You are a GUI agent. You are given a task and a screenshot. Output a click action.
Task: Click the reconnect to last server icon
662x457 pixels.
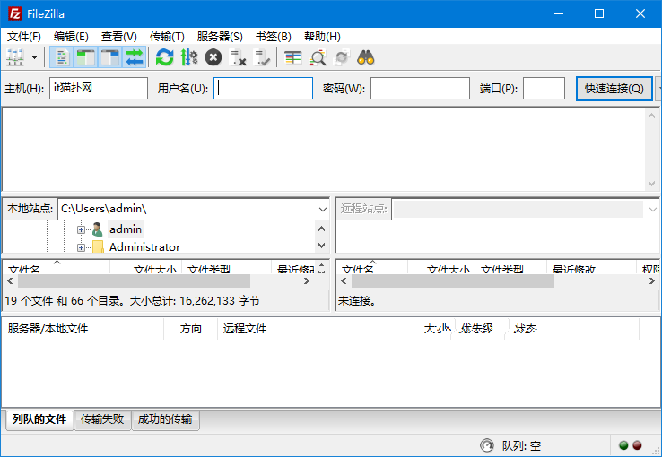[x=262, y=57]
